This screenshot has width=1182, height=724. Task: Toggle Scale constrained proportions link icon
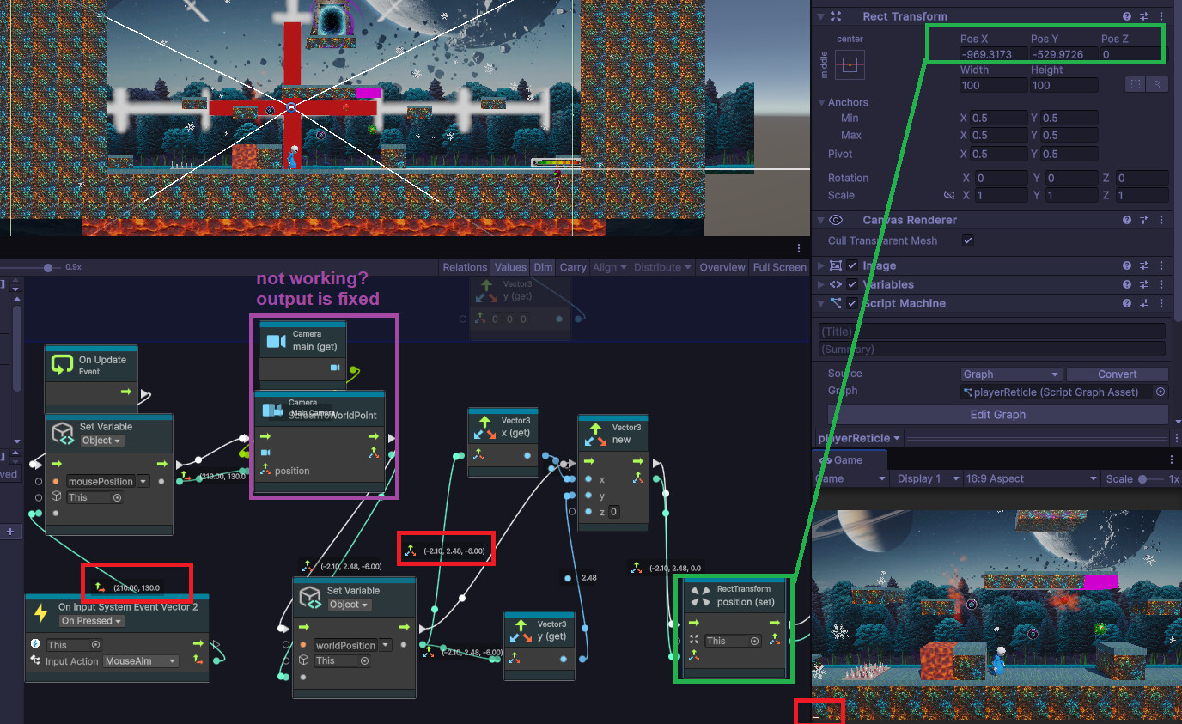(949, 195)
